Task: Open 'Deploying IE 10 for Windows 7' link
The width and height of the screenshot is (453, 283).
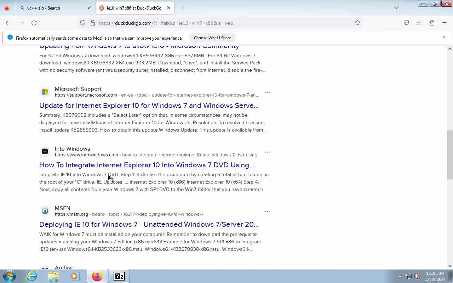Action: (149, 224)
